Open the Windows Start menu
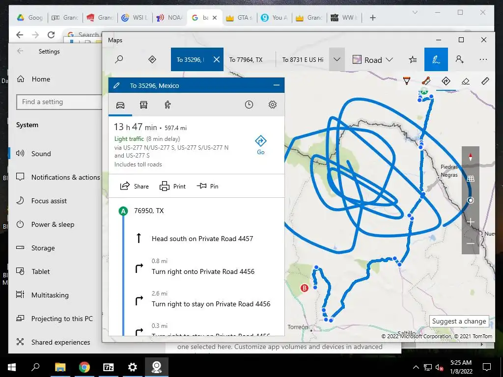This screenshot has height=377, width=503. 12,367
